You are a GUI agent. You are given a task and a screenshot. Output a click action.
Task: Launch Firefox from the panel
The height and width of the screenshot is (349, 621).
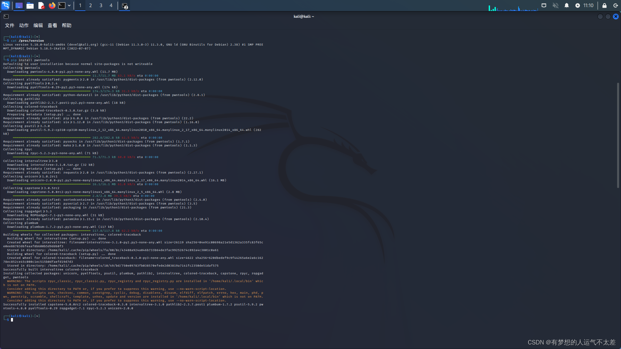coord(52,5)
